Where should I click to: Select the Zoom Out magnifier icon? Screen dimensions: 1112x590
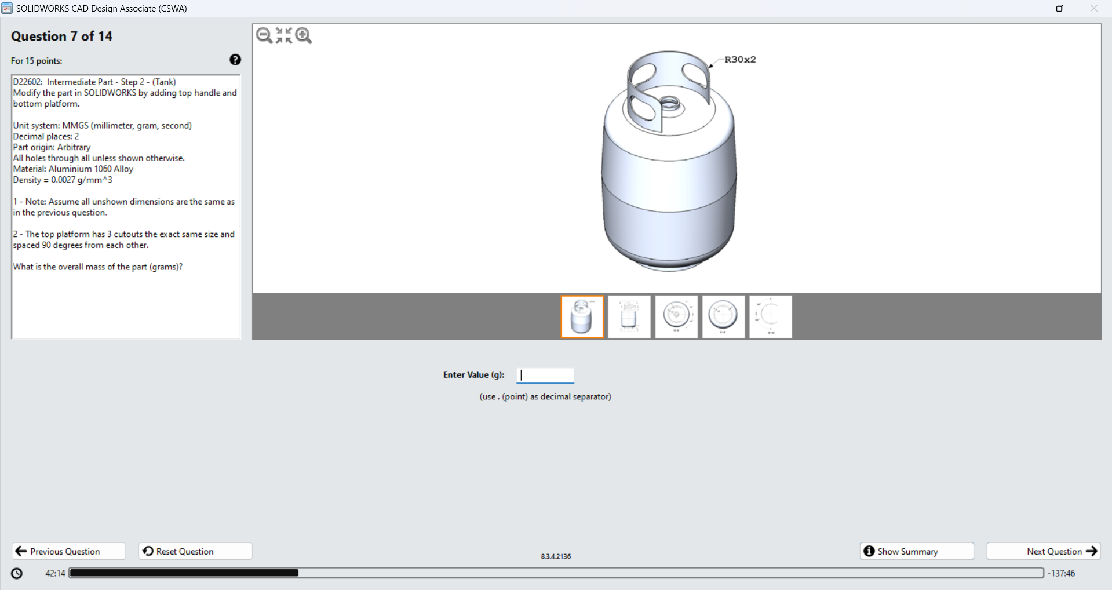264,35
